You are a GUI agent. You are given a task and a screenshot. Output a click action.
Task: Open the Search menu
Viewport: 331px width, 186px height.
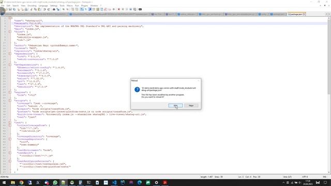tap(16, 6)
